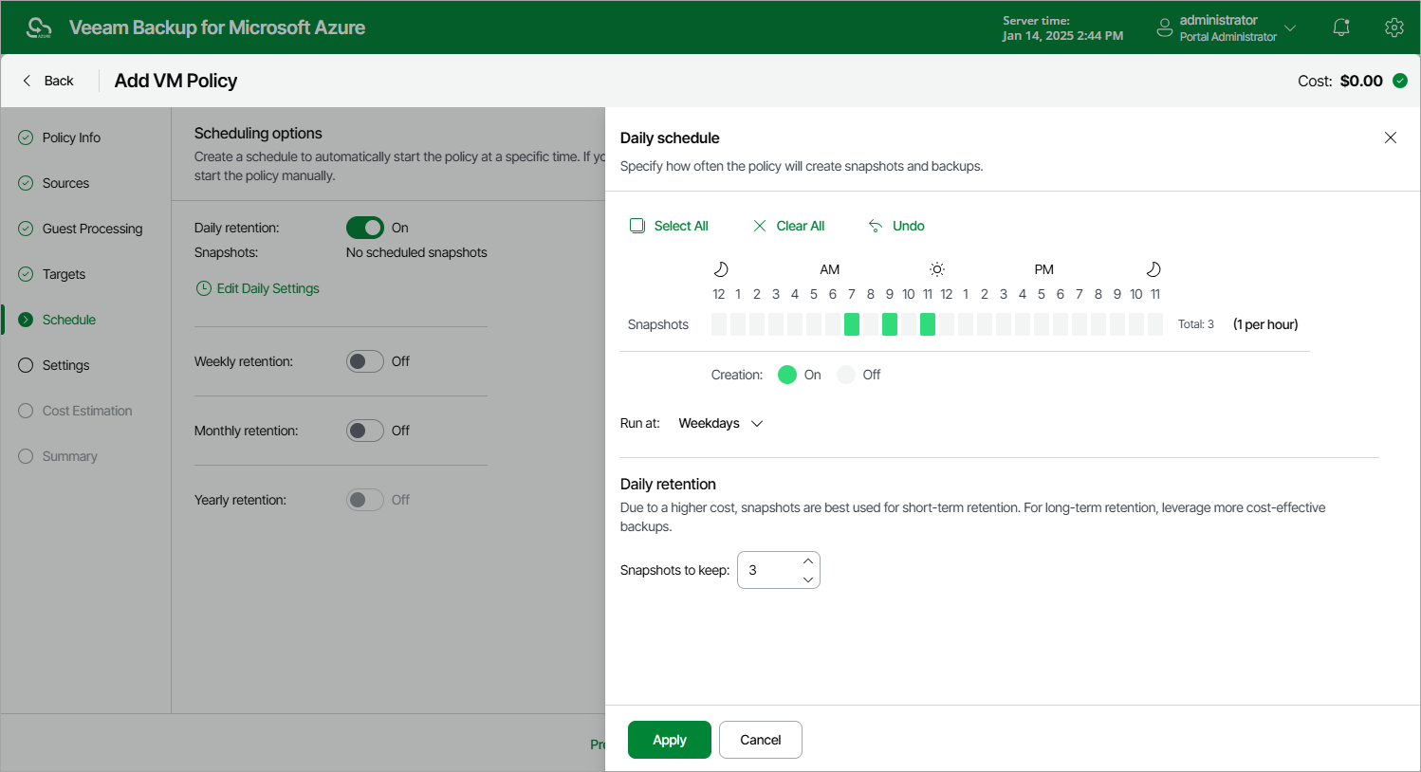
Task: Decrease Snapshots to keep with down arrow
Action: [808, 579]
